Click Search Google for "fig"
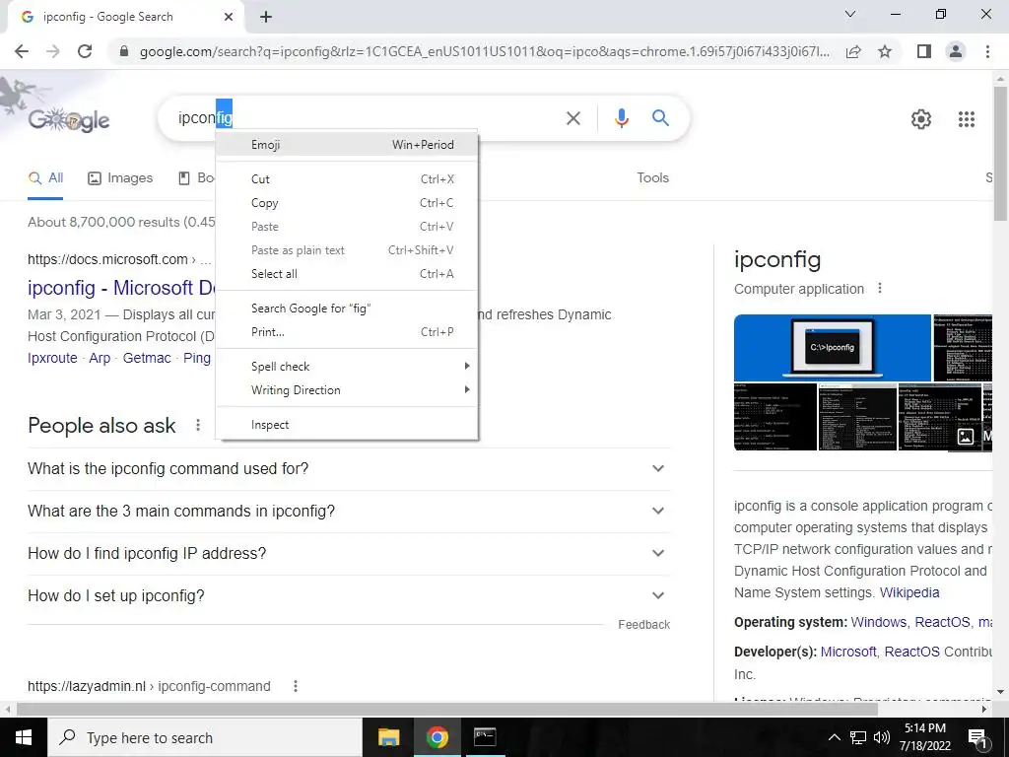Viewport: 1009px width, 757px height. [x=347, y=309]
